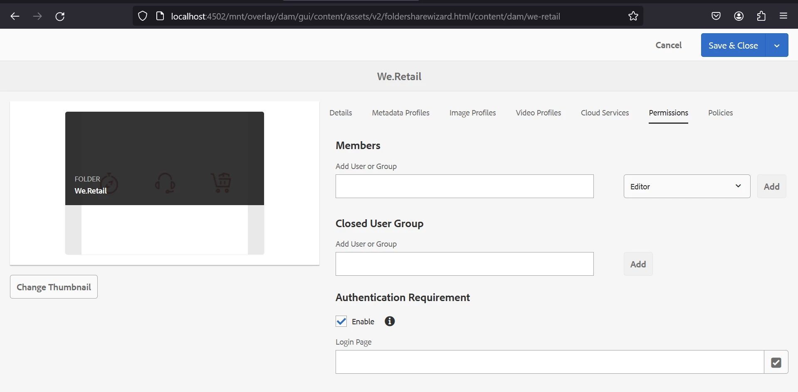
Task: Select the Permissions tab
Action: [x=668, y=113]
